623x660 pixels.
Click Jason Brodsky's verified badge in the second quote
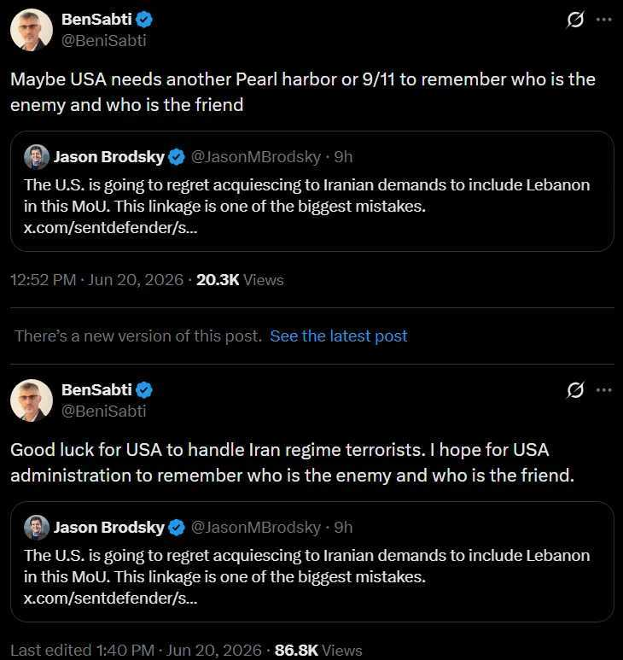[177, 528]
